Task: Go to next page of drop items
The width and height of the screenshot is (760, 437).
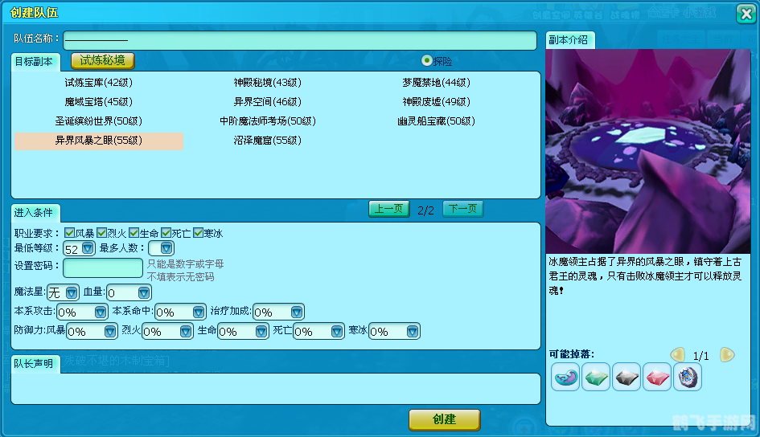Action: 726,355
